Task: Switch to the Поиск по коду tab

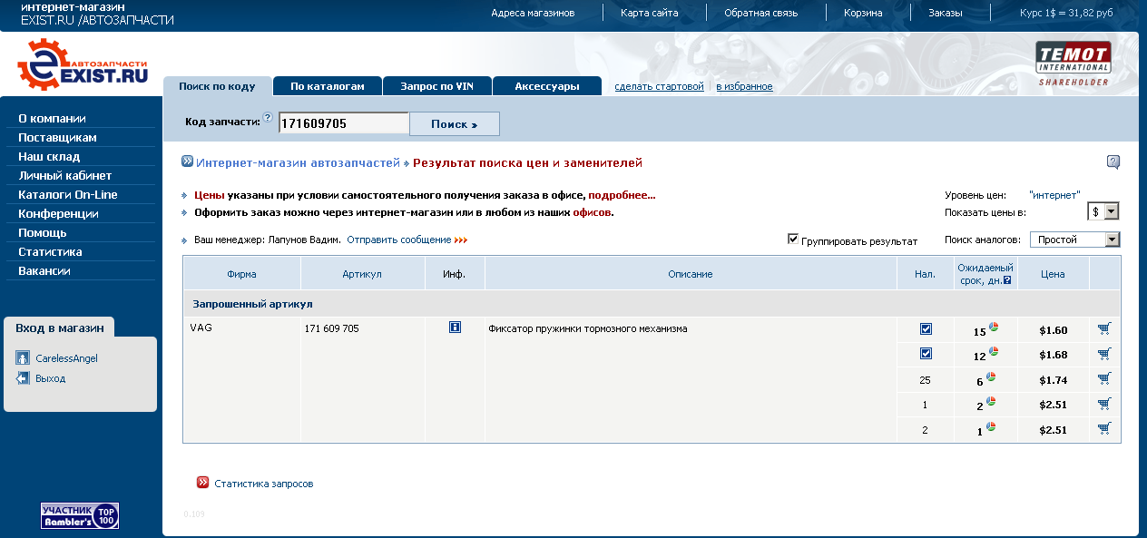Action: pos(217,86)
